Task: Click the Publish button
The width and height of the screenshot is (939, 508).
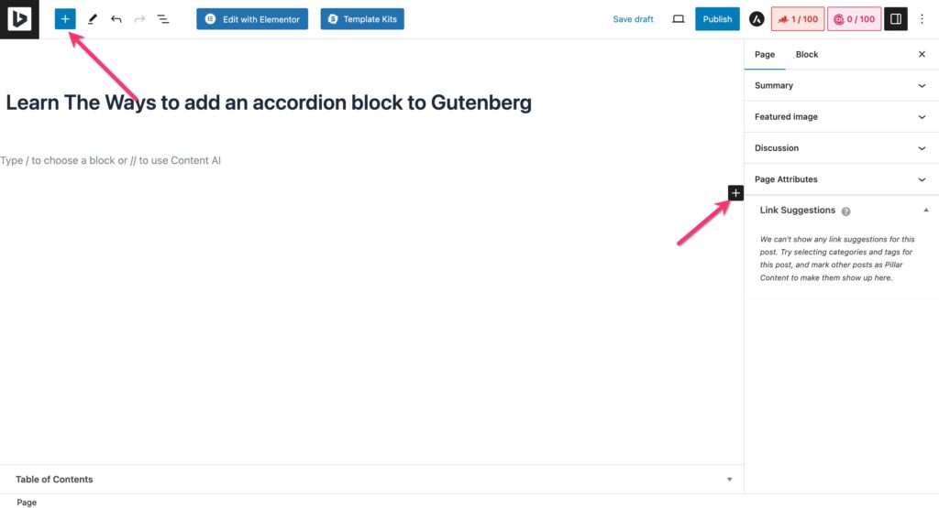Action: point(717,19)
